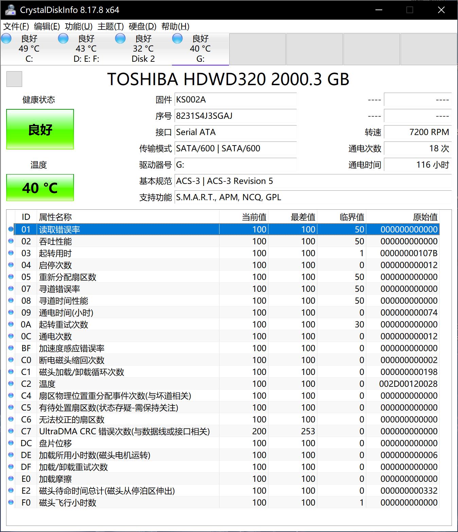Click status icon of 寻道时间性能 row

pyautogui.click(x=11, y=301)
